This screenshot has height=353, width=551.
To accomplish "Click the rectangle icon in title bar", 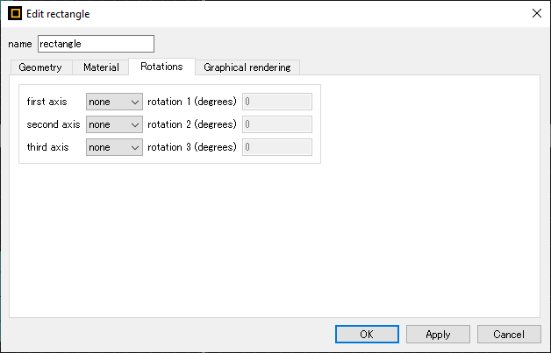I will [15, 14].
